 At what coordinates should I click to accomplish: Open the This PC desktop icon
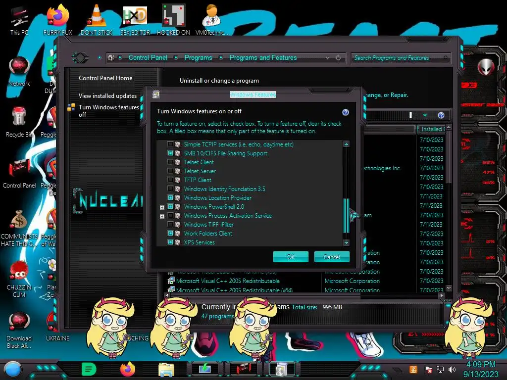point(19,20)
